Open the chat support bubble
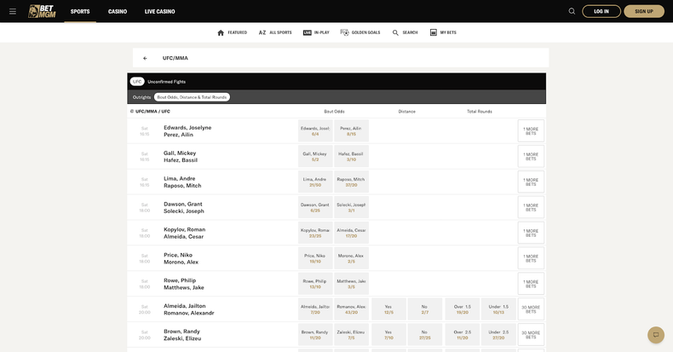Viewport: 673px width, 352px height. 655,335
